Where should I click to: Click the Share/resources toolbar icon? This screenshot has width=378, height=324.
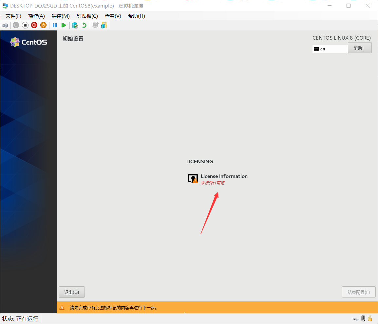point(104,25)
